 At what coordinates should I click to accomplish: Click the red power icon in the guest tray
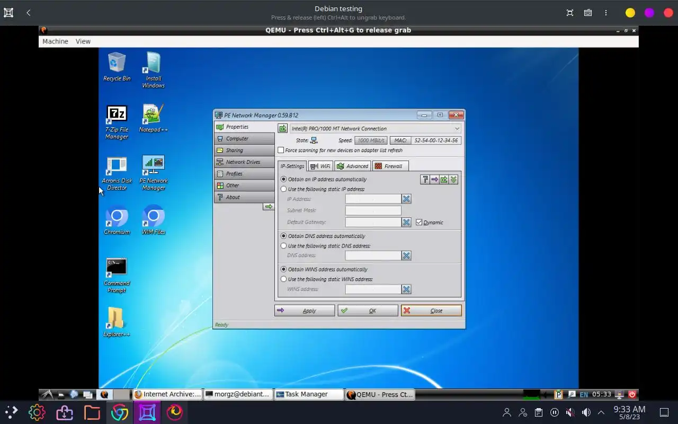point(632,394)
